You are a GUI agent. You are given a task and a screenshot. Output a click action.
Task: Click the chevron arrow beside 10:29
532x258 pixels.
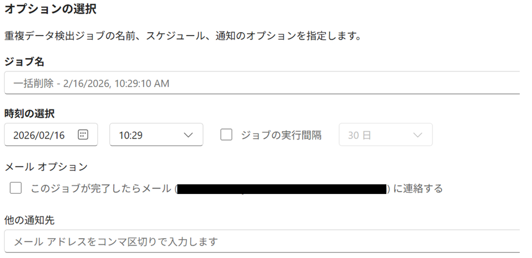[188, 135]
